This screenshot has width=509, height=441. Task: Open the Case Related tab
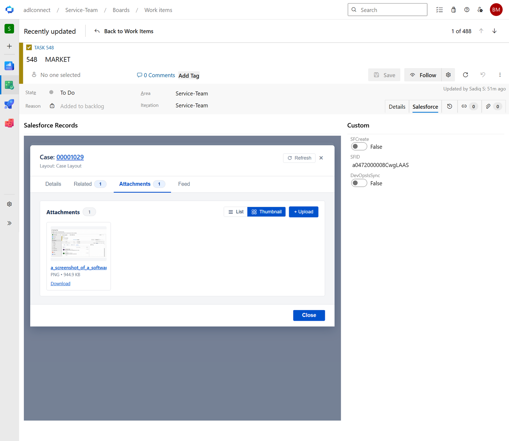pyautogui.click(x=90, y=184)
